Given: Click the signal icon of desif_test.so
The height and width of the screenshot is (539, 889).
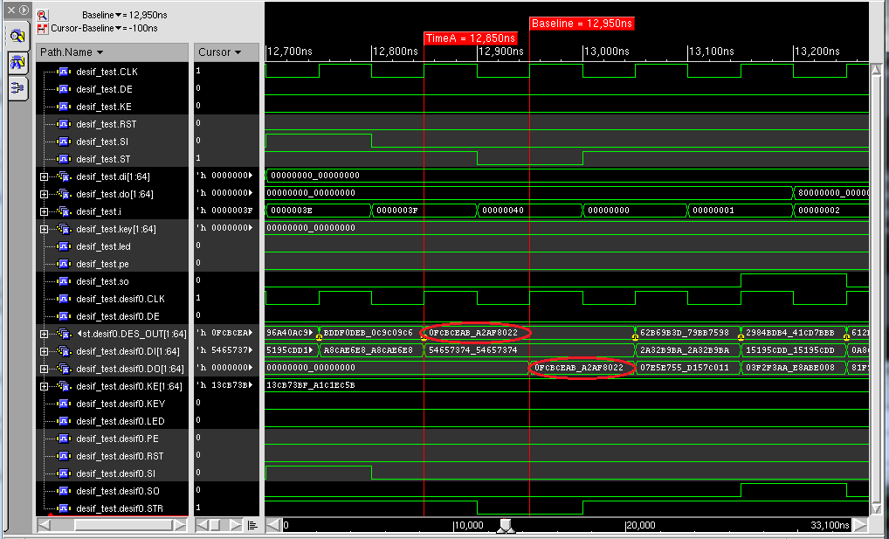Looking at the screenshot, I should click(x=64, y=282).
